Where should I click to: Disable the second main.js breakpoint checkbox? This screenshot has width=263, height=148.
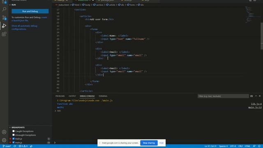[14, 143]
